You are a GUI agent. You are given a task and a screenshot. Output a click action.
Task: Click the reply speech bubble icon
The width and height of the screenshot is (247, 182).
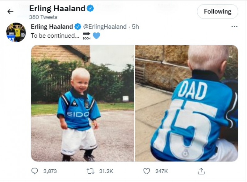(x=35, y=171)
